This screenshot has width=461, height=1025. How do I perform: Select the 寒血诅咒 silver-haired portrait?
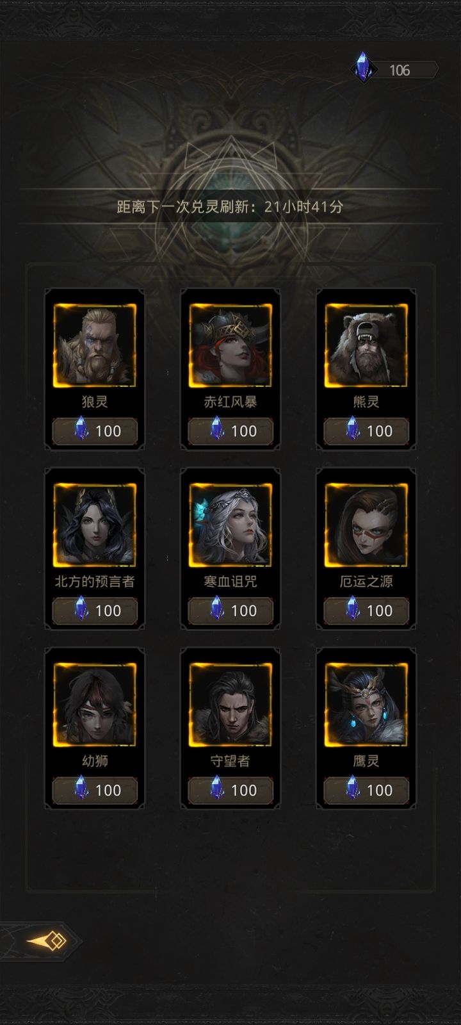pos(230,525)
